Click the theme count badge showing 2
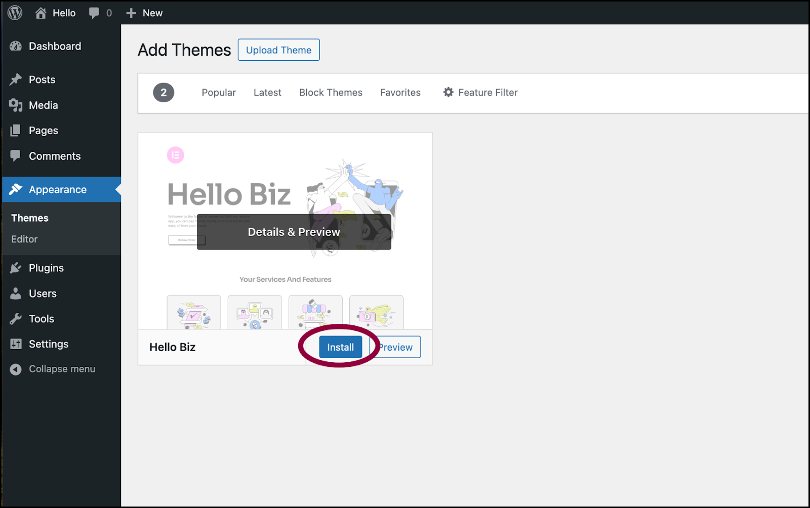Image resolution: width=810 pixels, height=508 pixels. click(164, 93)
